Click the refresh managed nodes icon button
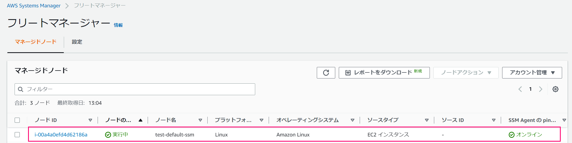 326,73
